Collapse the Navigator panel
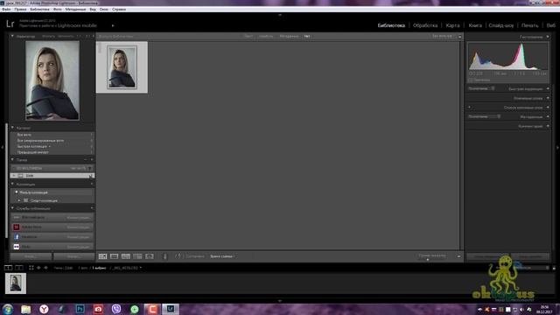The height and width of the screenshot is (315, 560). (x=12, y=36)
